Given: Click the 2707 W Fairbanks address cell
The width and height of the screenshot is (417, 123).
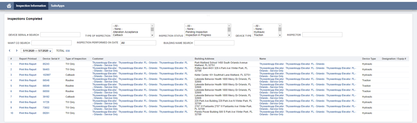Looking at the screenshot, I should [x=223, y=108].
